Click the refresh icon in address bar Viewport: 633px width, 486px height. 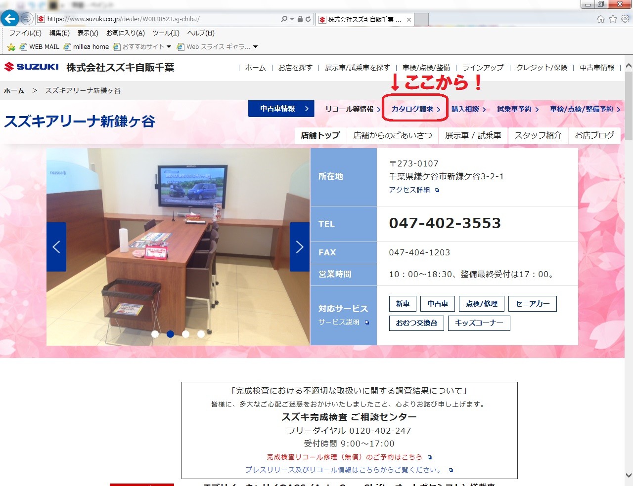tap(308, 19)
